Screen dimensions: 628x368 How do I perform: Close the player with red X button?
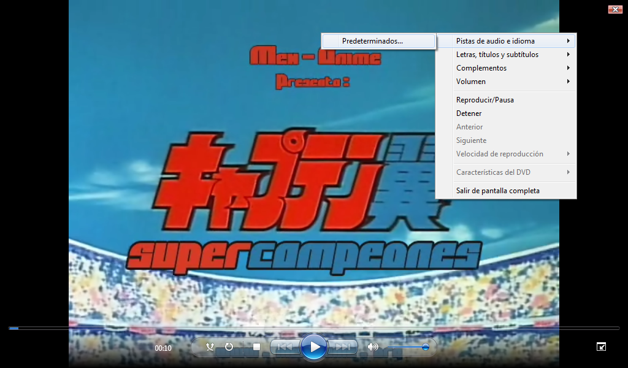click(x=615, y=9)
